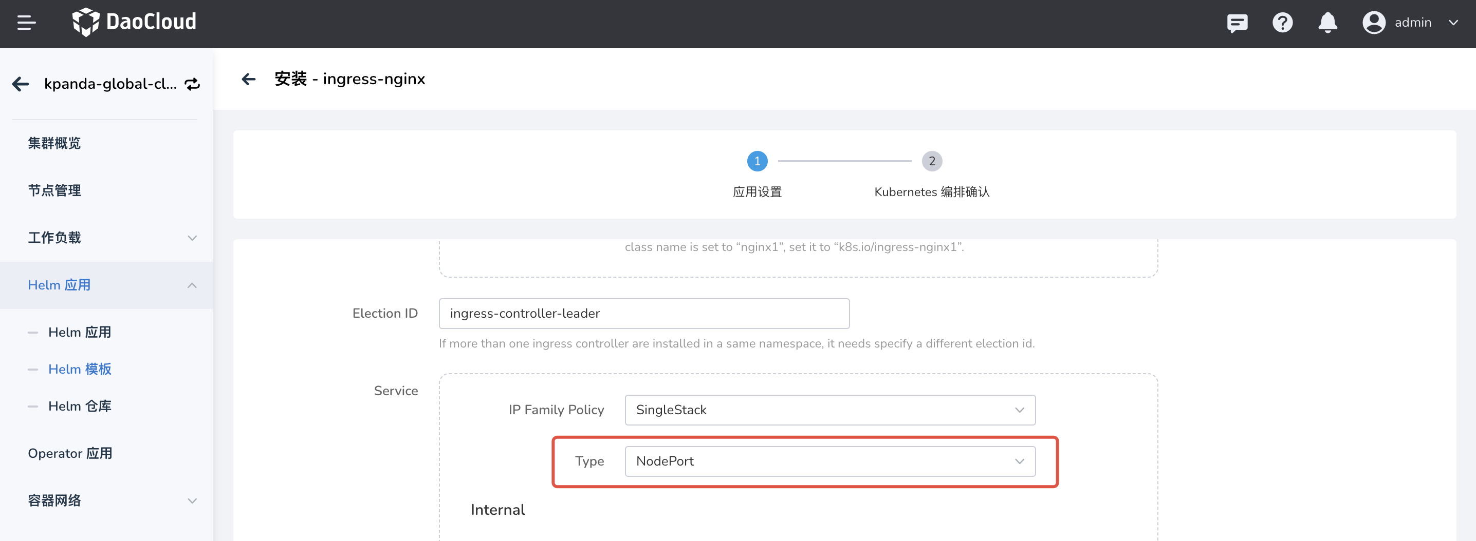The width and height of the screenshot is (1476, 541).
Task: Select Helm 模板 in the sidebar
Action: [x=80, y=369]
